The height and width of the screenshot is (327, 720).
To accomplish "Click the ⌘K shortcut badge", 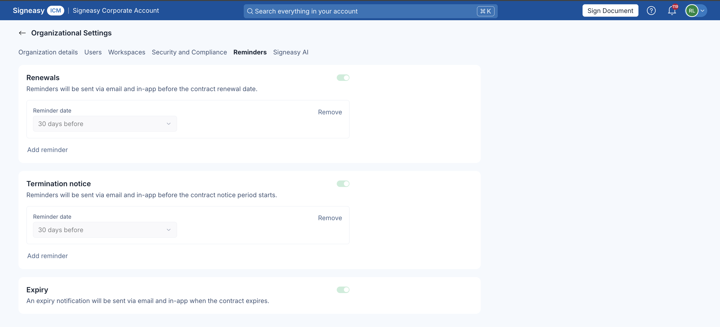I will tap(485, 11).
